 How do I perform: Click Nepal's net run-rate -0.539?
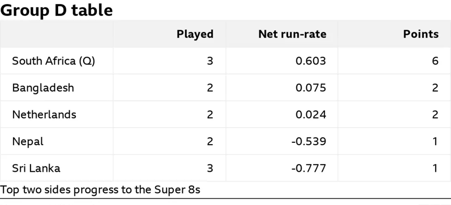pyautogui.click(x=309, y=141)
